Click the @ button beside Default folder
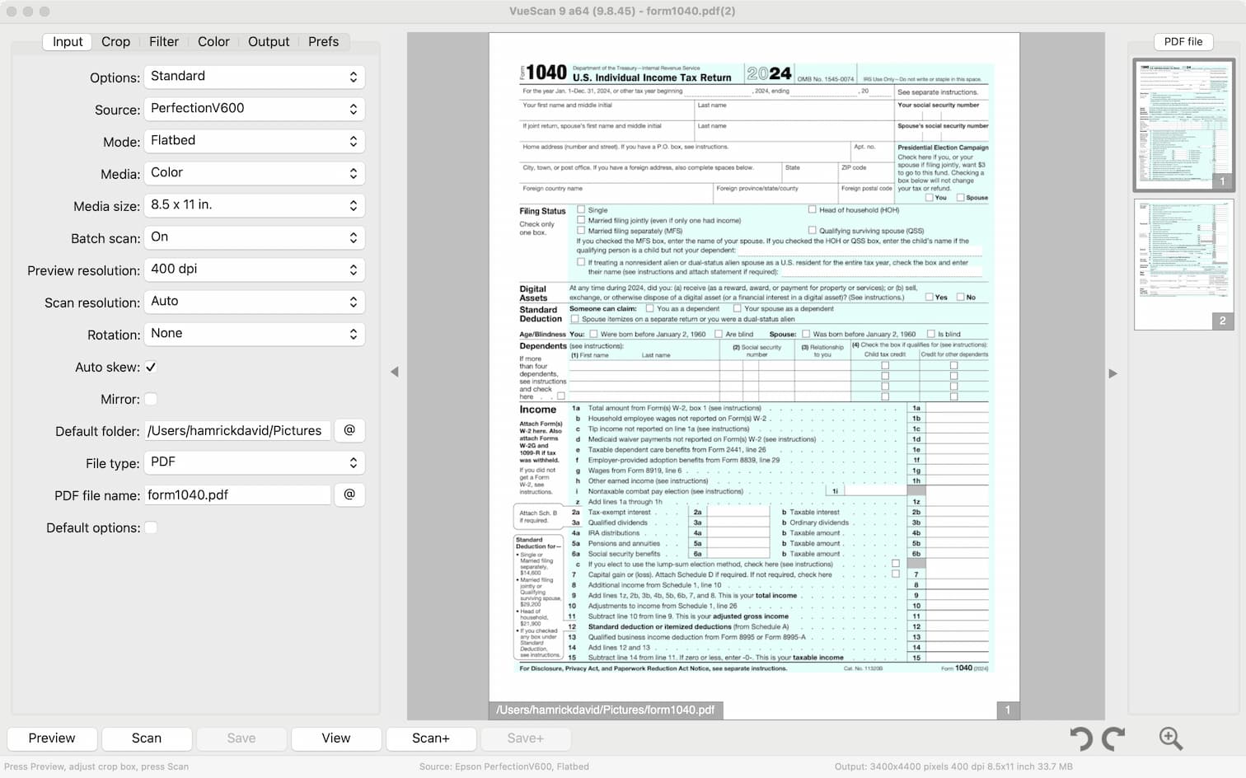 point(349,430)
